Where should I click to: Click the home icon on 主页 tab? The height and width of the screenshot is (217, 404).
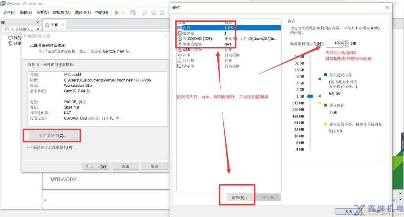[47, 25]
